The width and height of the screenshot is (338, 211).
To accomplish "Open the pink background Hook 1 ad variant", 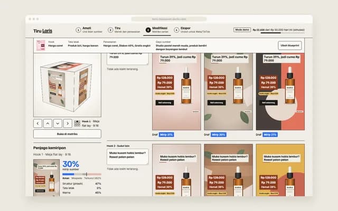I will (x=176, y=91).
